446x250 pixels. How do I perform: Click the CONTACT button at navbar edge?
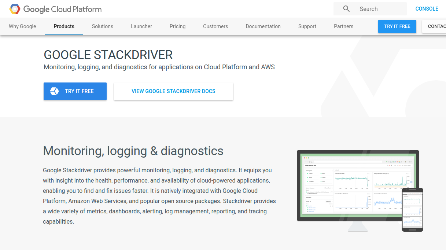[434, 26]
